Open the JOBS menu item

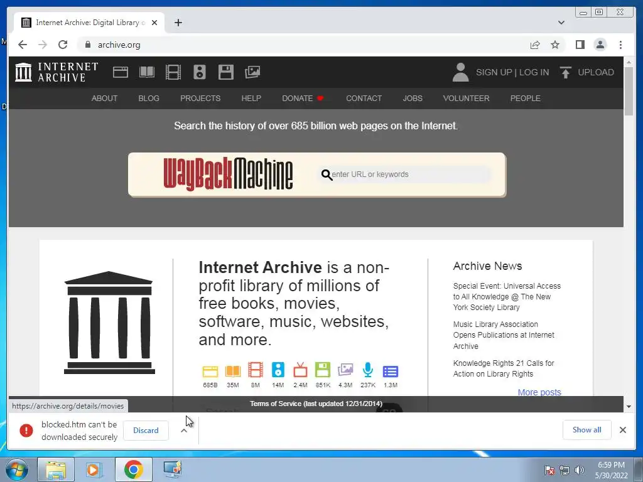(413, 99)
